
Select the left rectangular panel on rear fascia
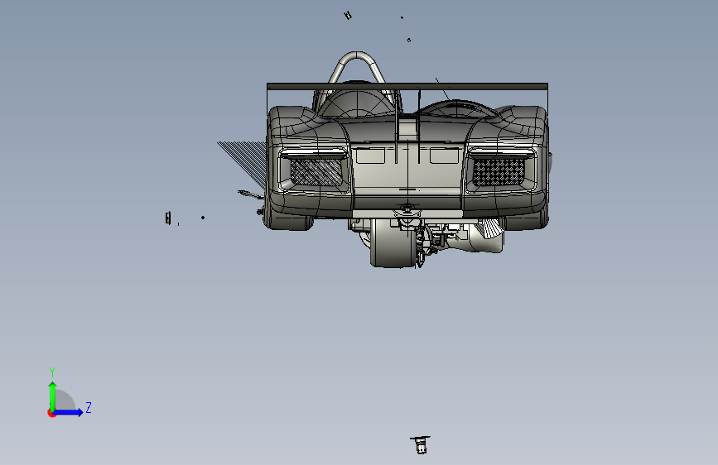point(370,156)
